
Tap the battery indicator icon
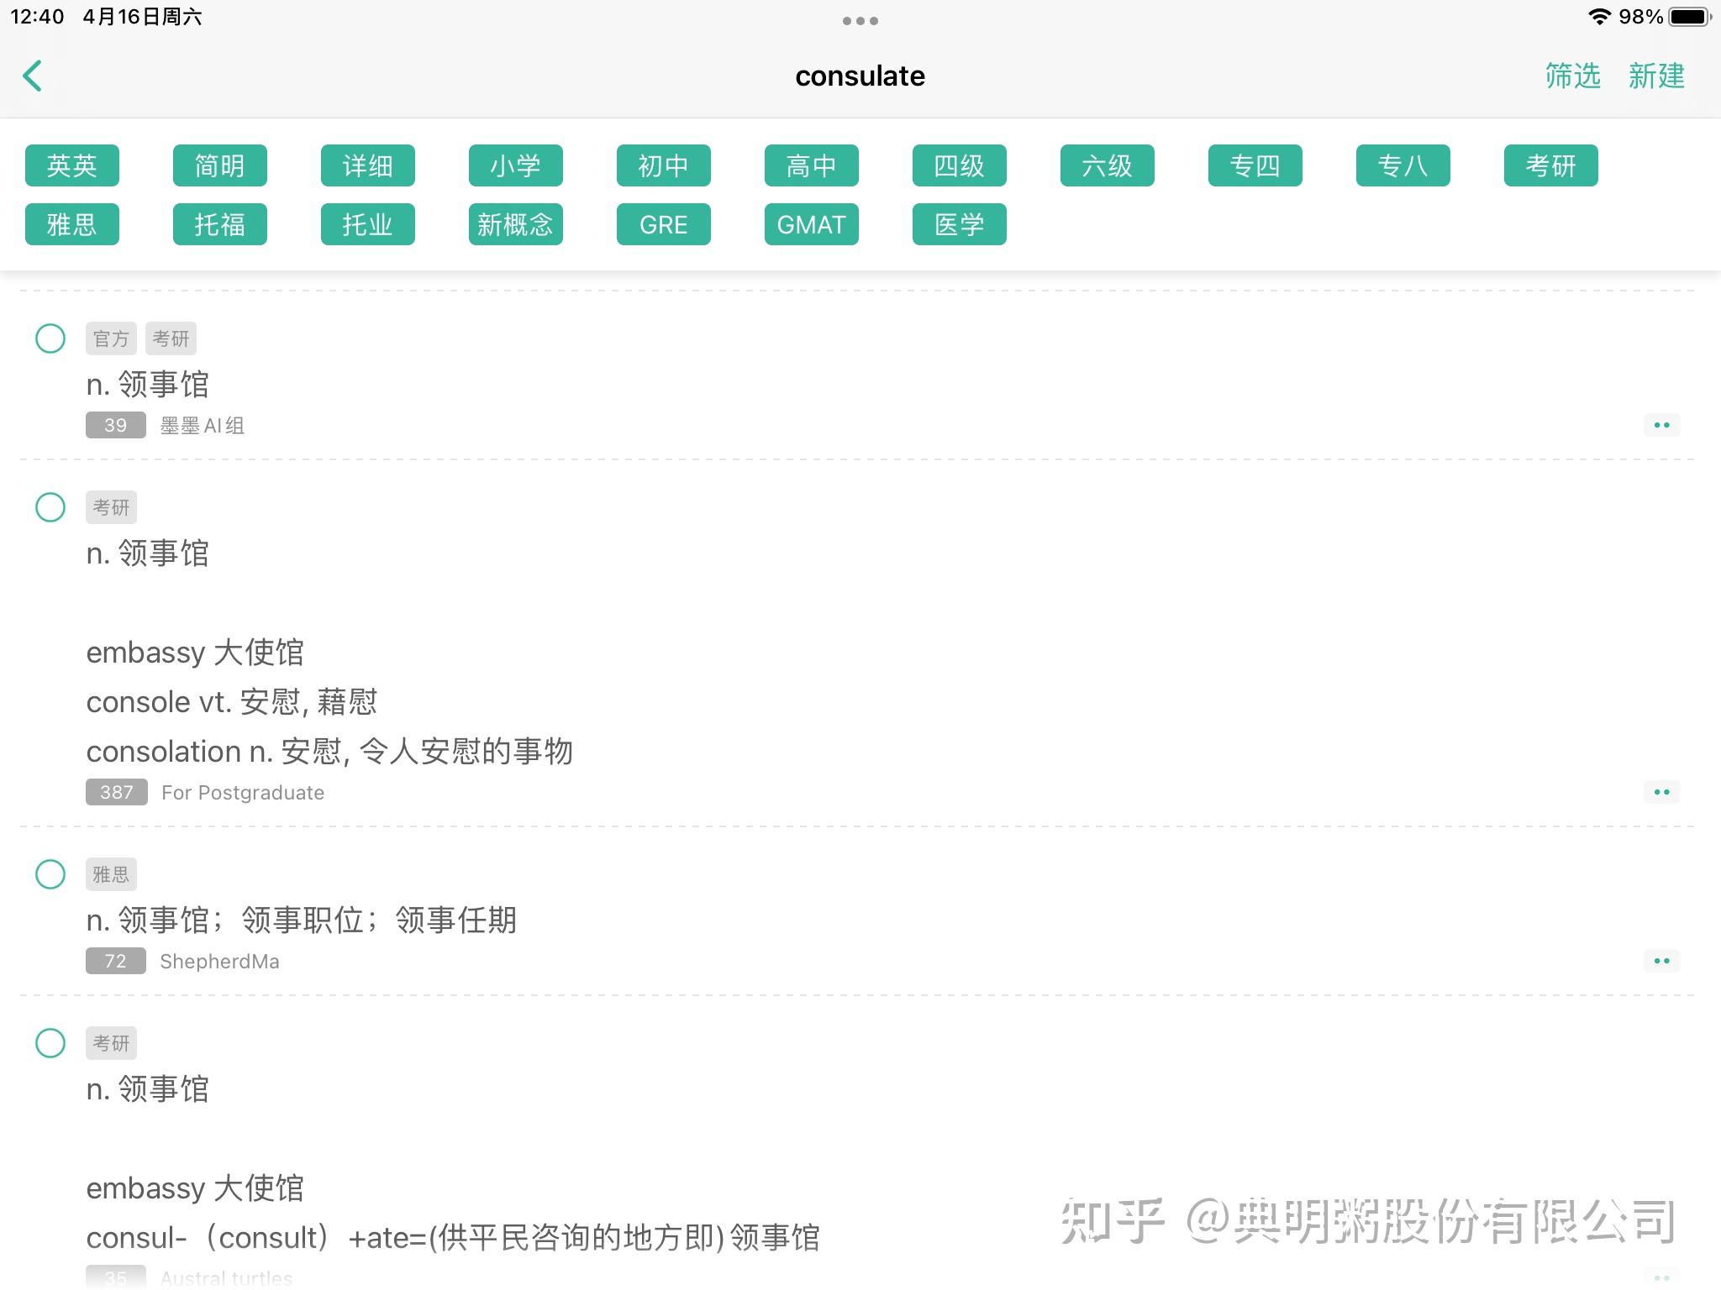click(1690, 17)
